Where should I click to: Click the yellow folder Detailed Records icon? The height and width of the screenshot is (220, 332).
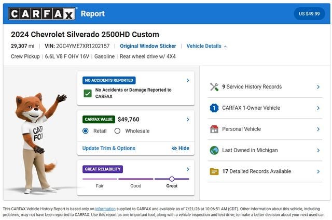(x=214, y=171)
